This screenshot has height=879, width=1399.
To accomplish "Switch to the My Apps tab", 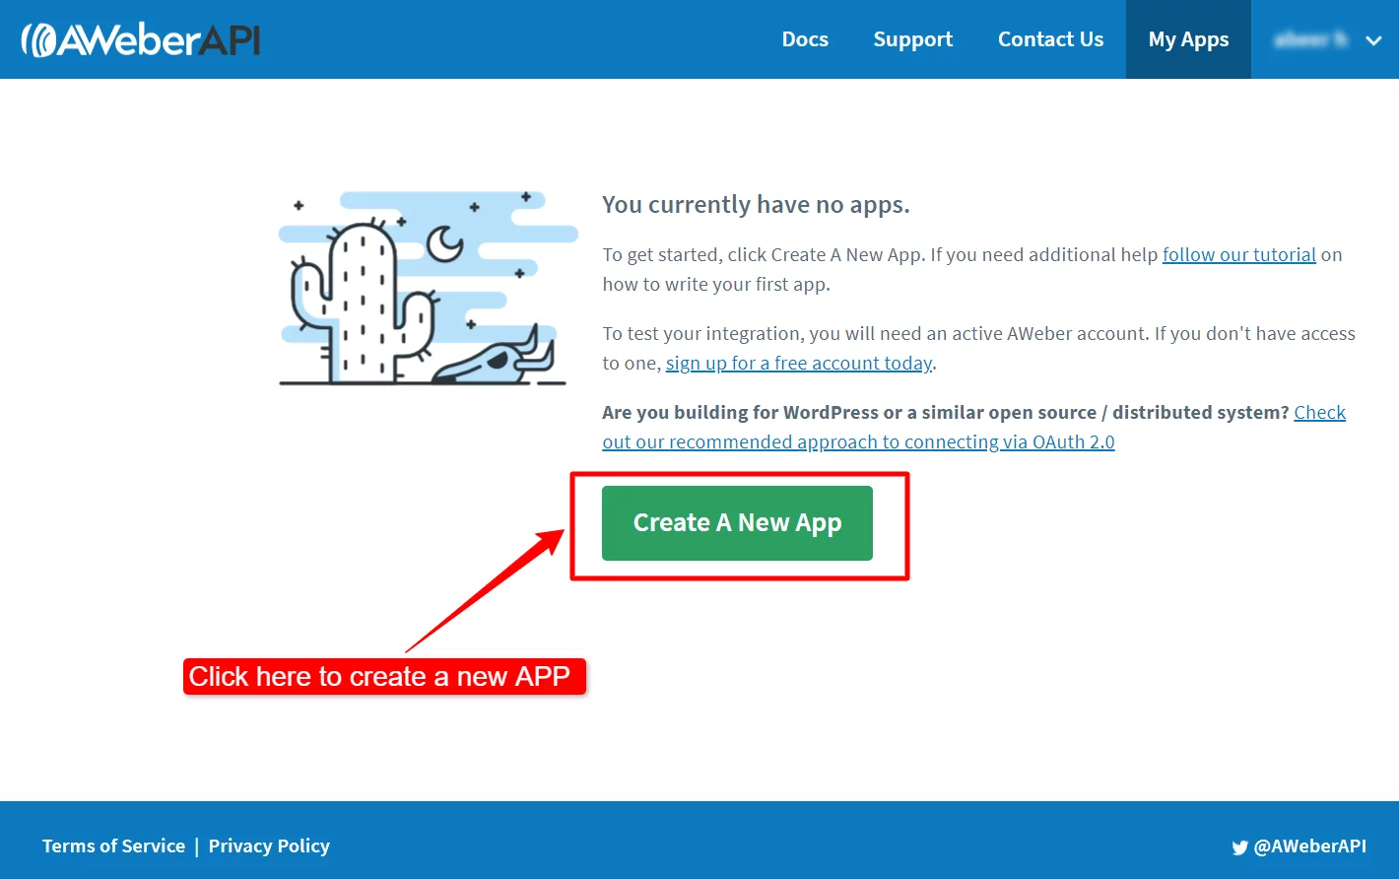I will tap(1187, 39).
